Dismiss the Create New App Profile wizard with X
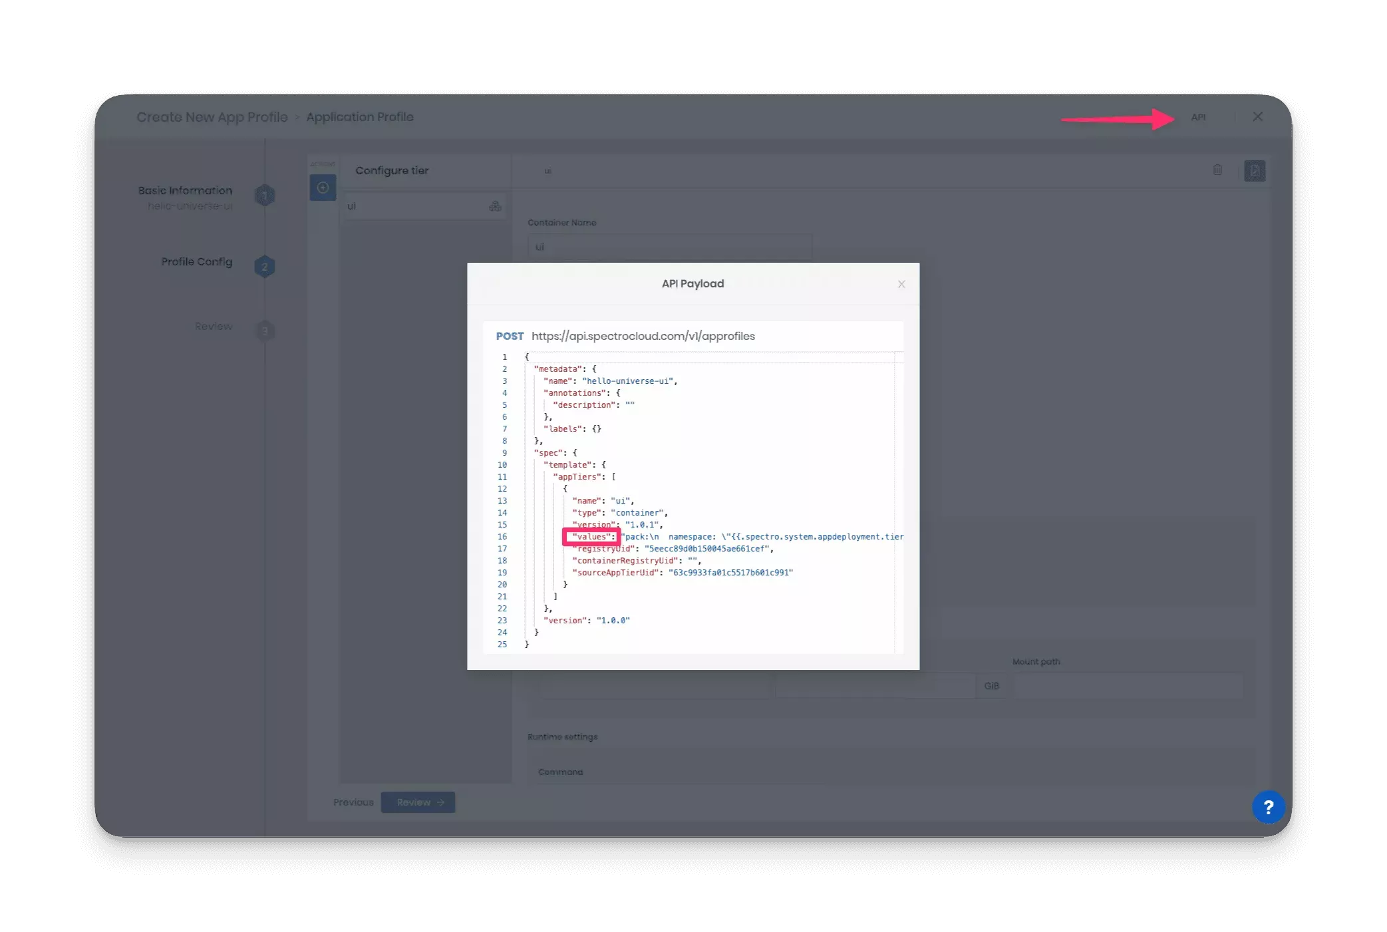The width and height of the screenshot is (1387, 932). (1257, 116)
